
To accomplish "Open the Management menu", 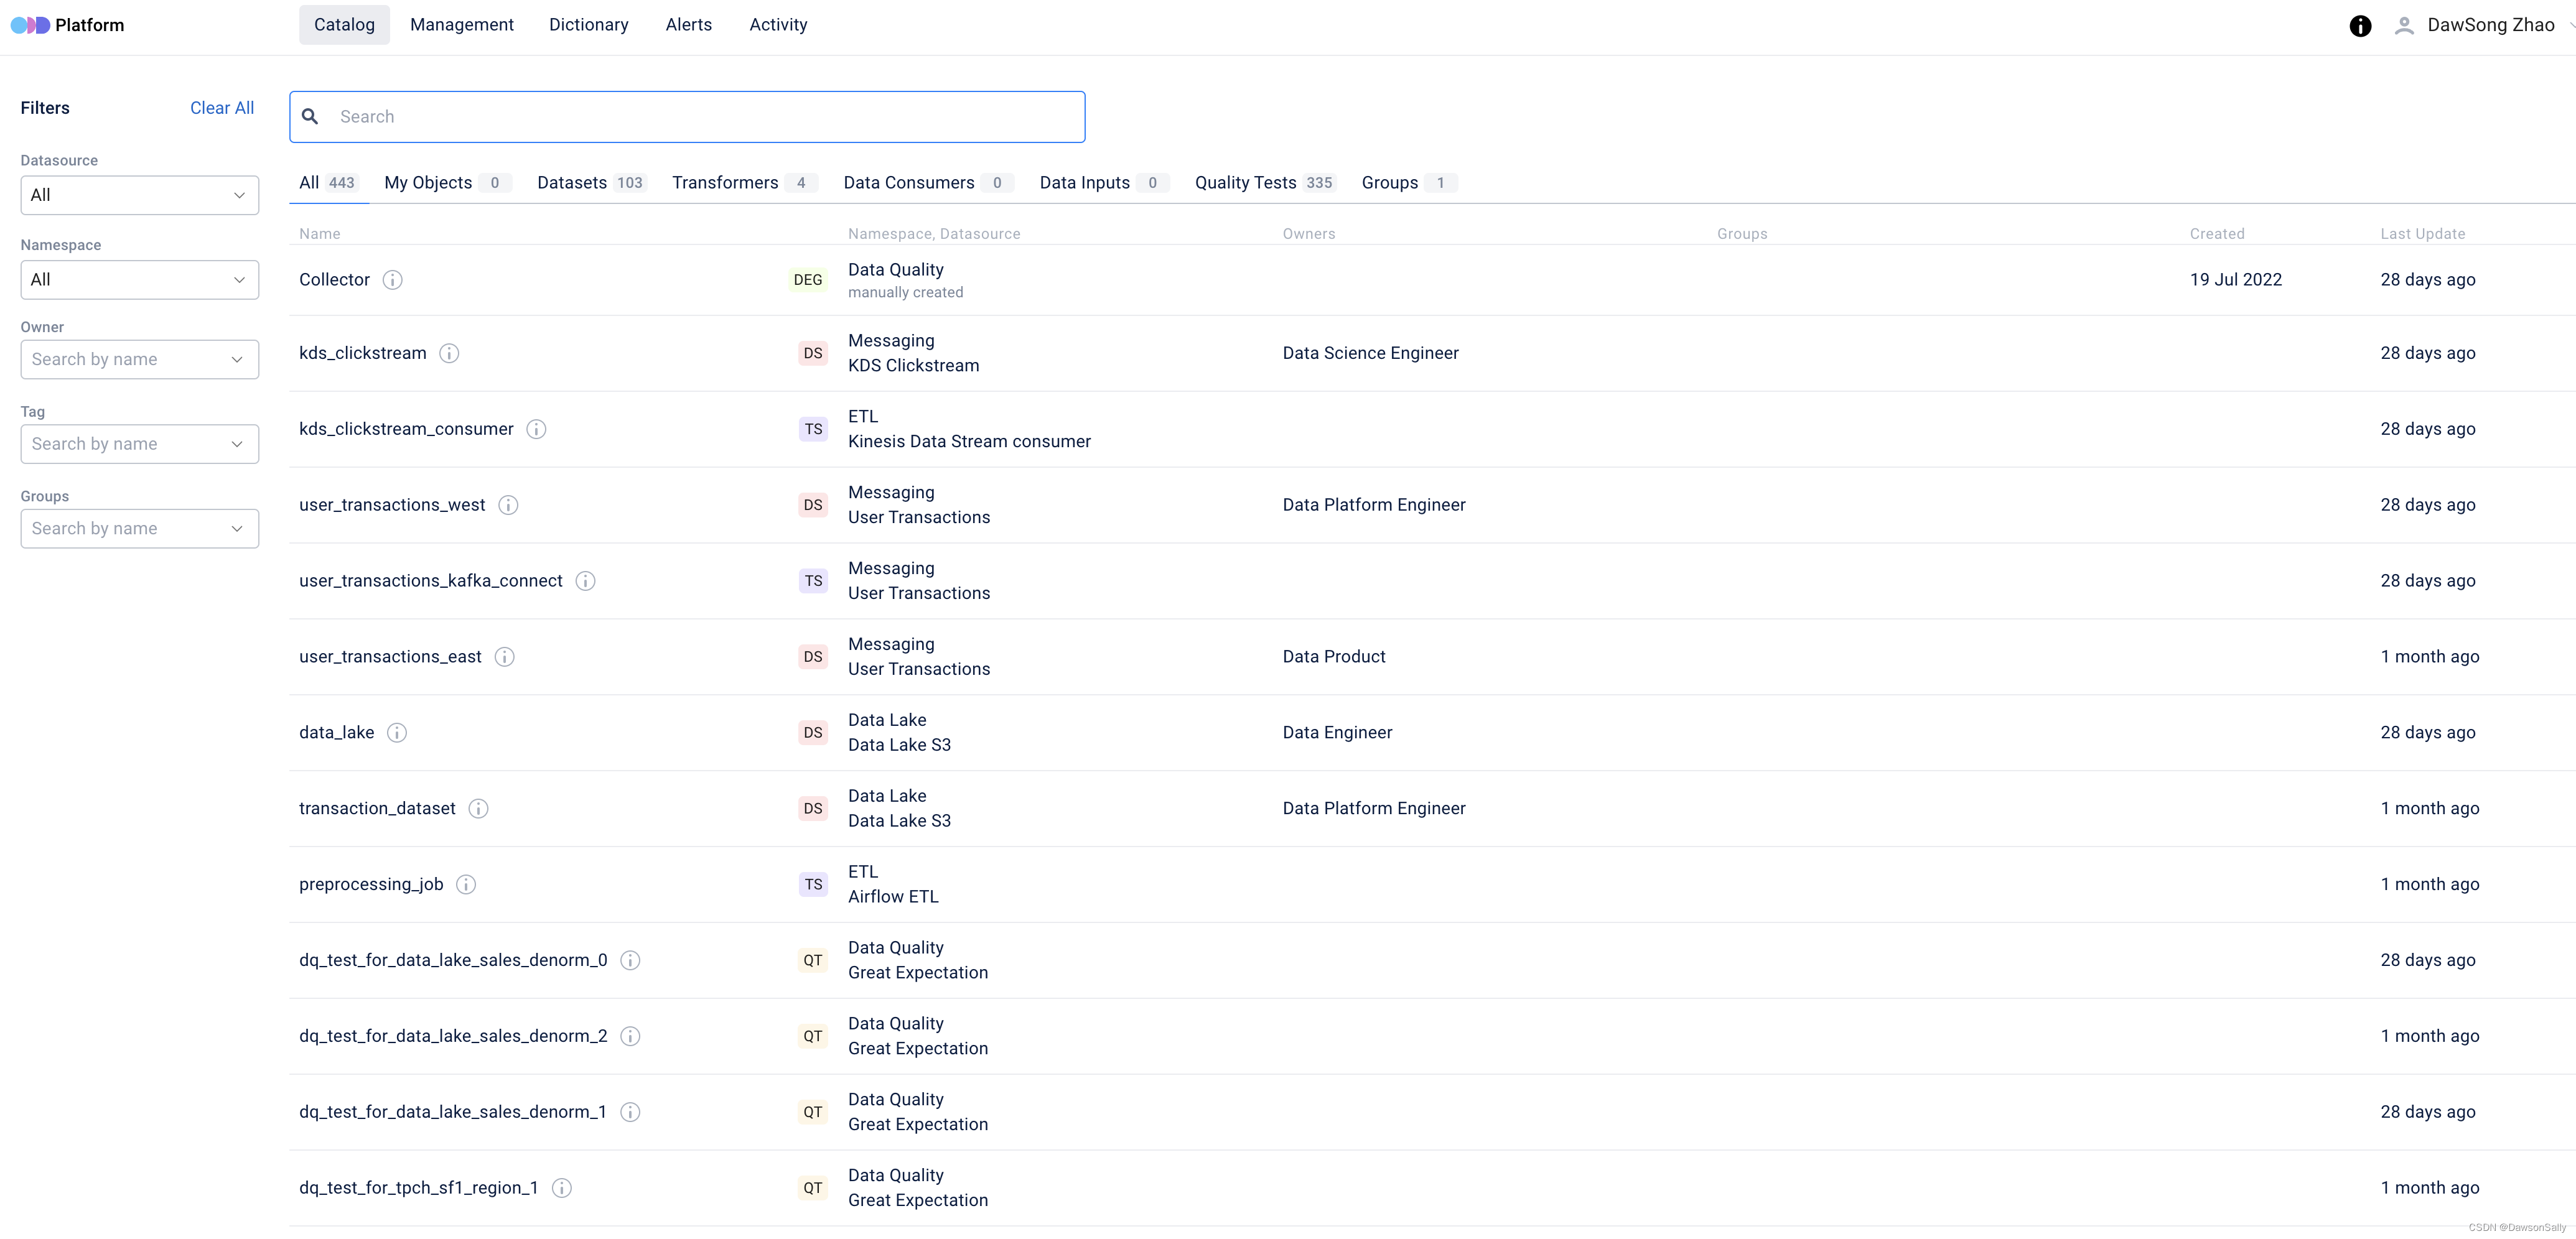I will pos(461,25).
